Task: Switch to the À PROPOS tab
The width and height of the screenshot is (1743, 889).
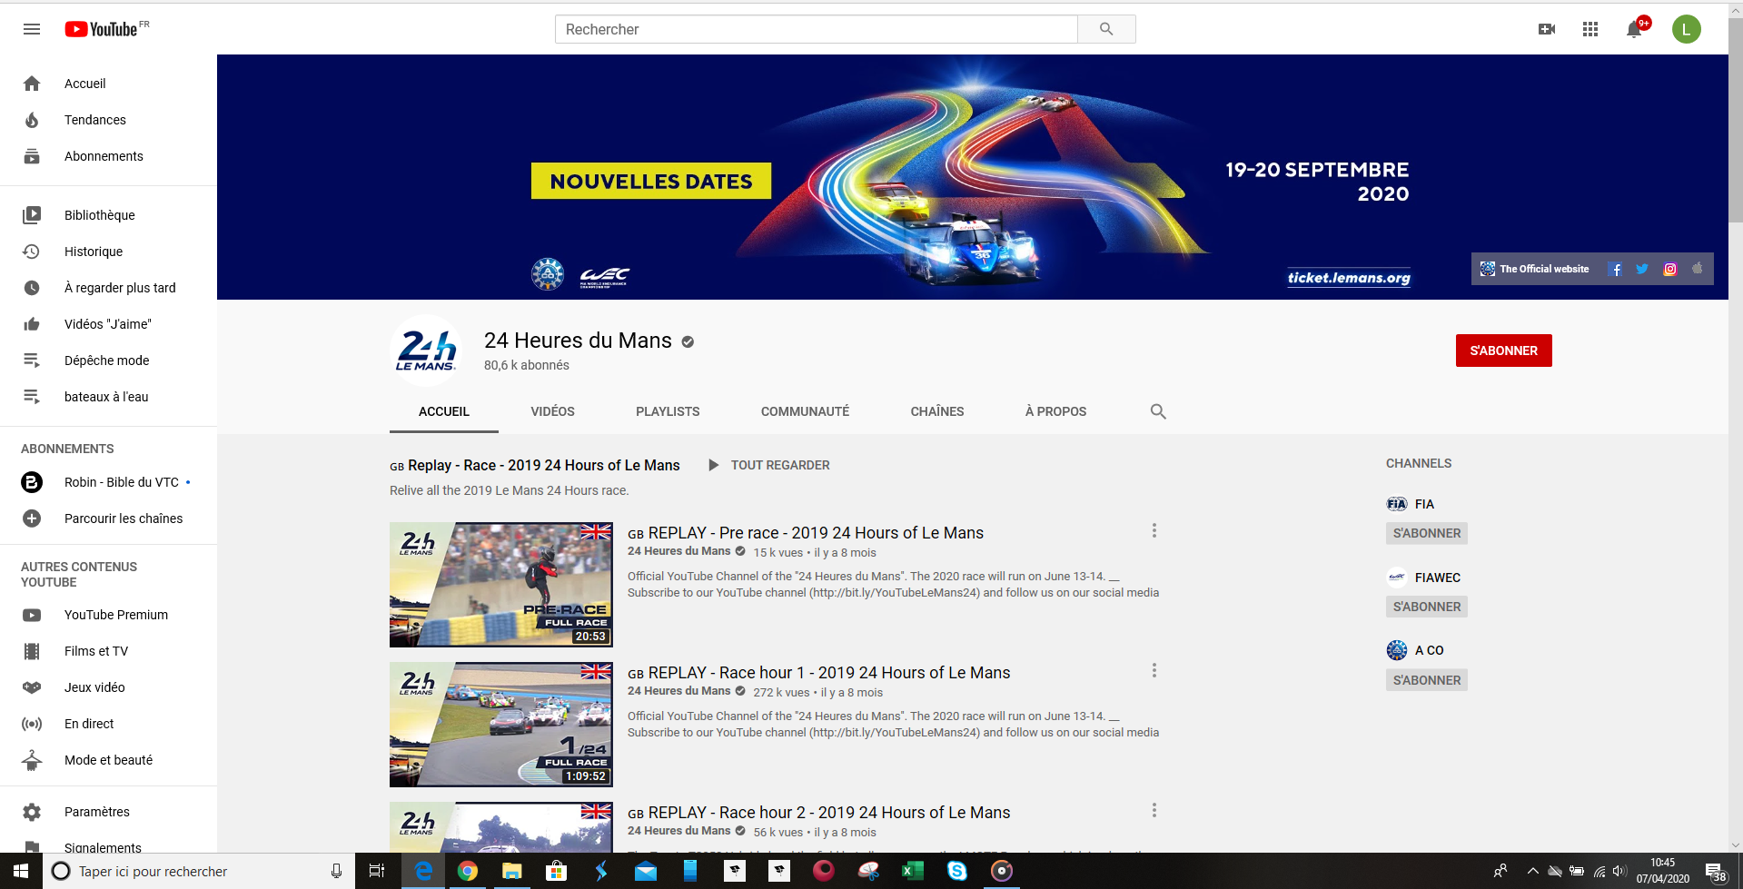Action: tap(1055, 411)
